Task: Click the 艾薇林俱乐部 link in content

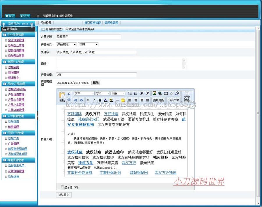Action: [x=110, y=173]
